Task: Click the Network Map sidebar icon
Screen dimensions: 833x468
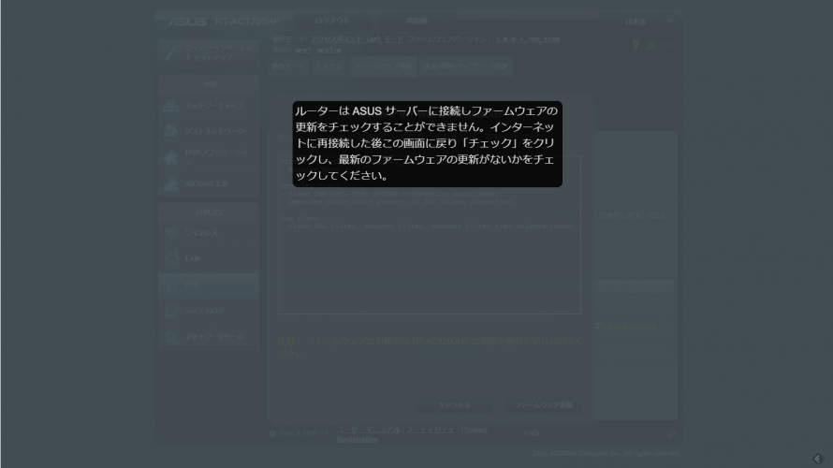Action: pyautogui.click(x=171, y=106)
